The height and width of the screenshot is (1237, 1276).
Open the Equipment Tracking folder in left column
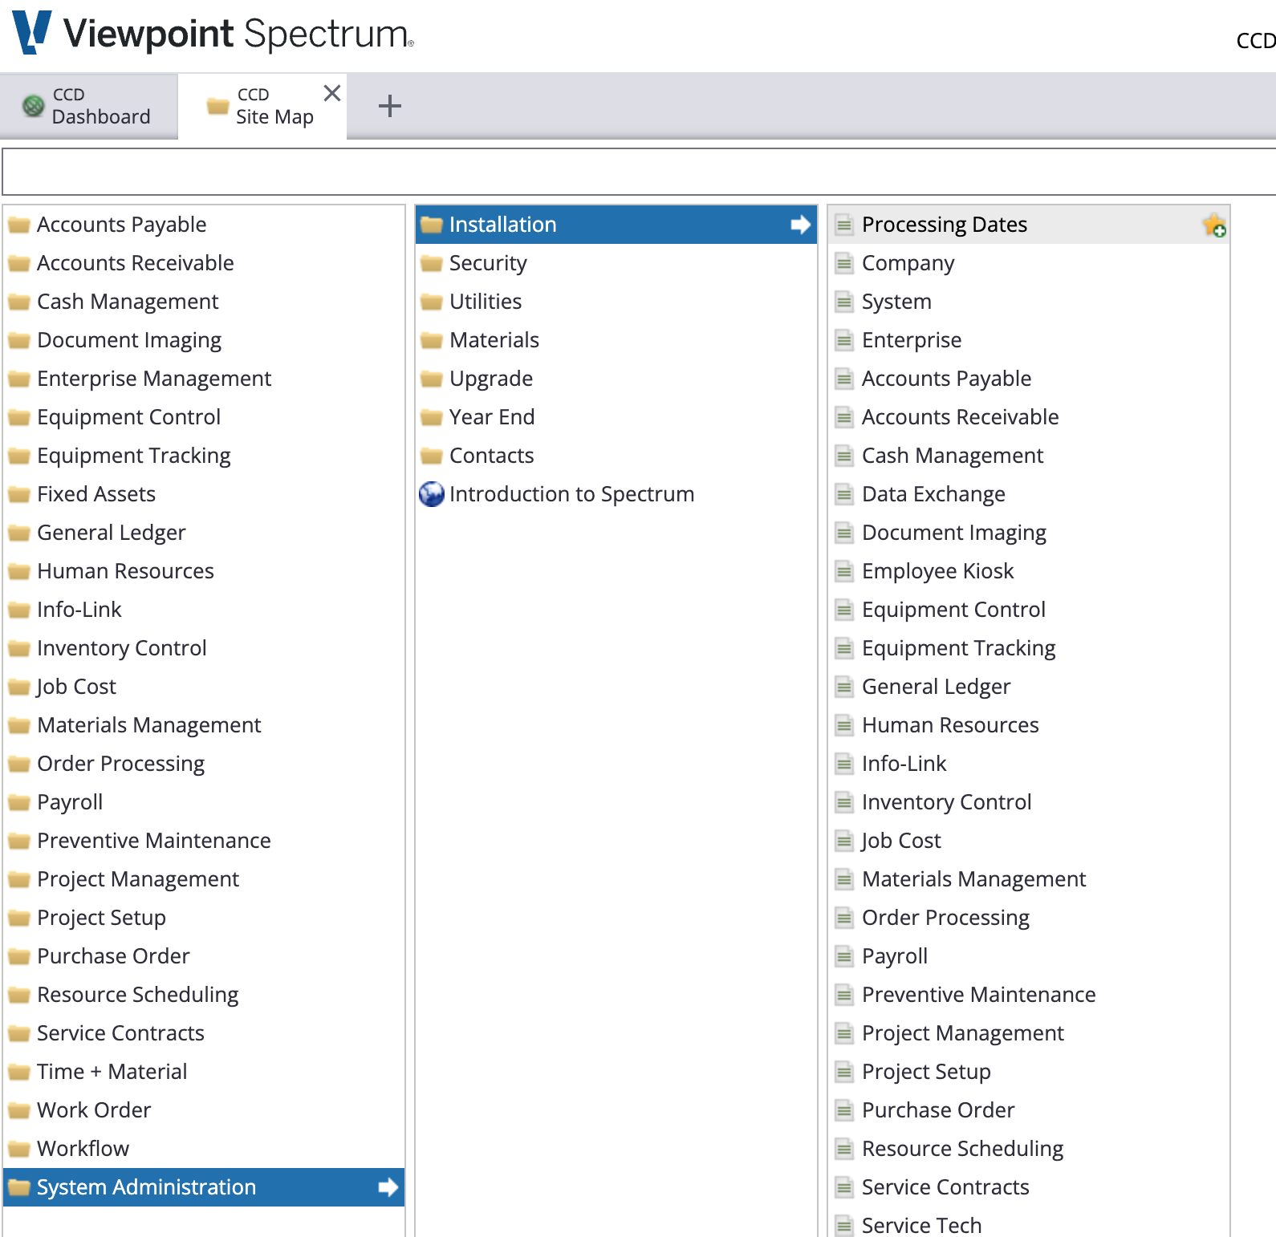click(204, 456)
